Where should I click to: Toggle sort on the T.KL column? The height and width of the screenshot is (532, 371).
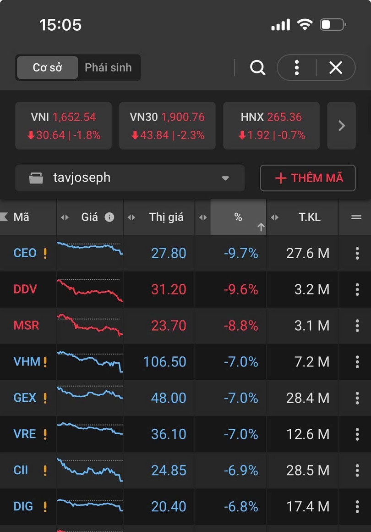(x=310, y=217)
